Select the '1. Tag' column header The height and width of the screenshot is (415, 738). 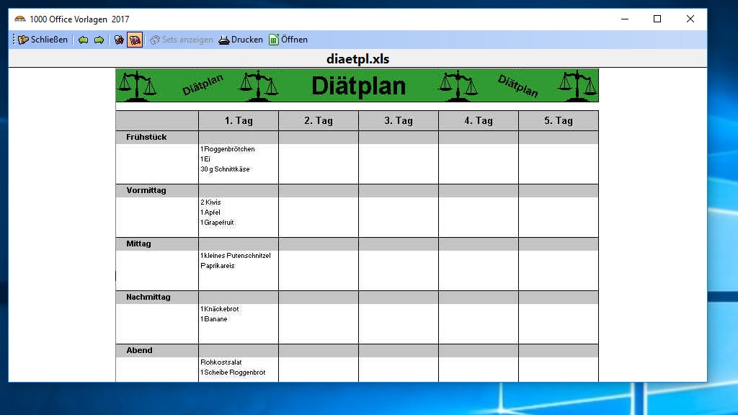tap(239, 120)
